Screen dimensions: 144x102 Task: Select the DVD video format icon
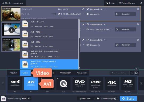tap(79, 83)
